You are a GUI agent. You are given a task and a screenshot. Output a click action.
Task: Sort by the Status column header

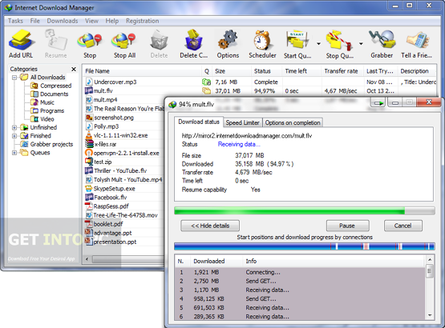pos(266,71)
